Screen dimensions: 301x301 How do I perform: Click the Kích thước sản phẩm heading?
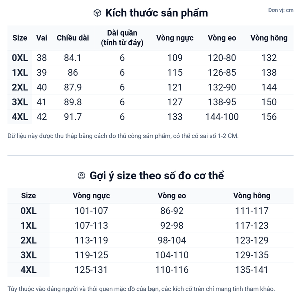coord(156,13)
